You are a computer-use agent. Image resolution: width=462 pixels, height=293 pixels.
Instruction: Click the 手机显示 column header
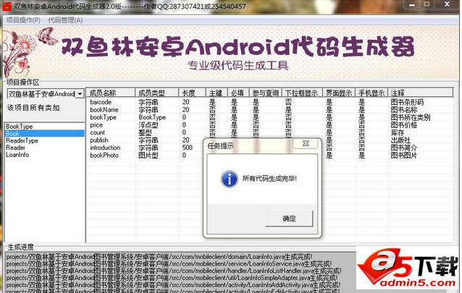(x=371, y=93)
